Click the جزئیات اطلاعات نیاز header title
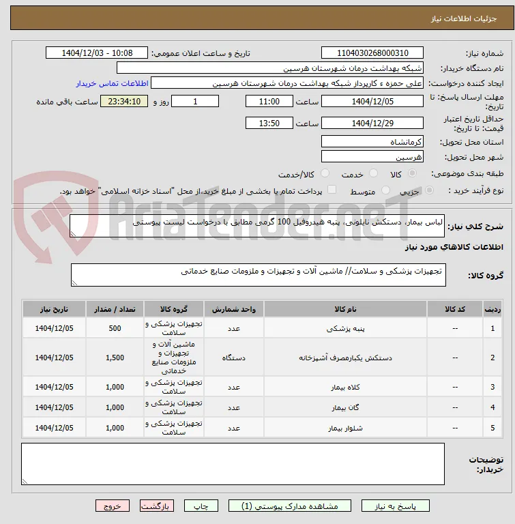This screenshot has width=515, height=524. [464, 18]
